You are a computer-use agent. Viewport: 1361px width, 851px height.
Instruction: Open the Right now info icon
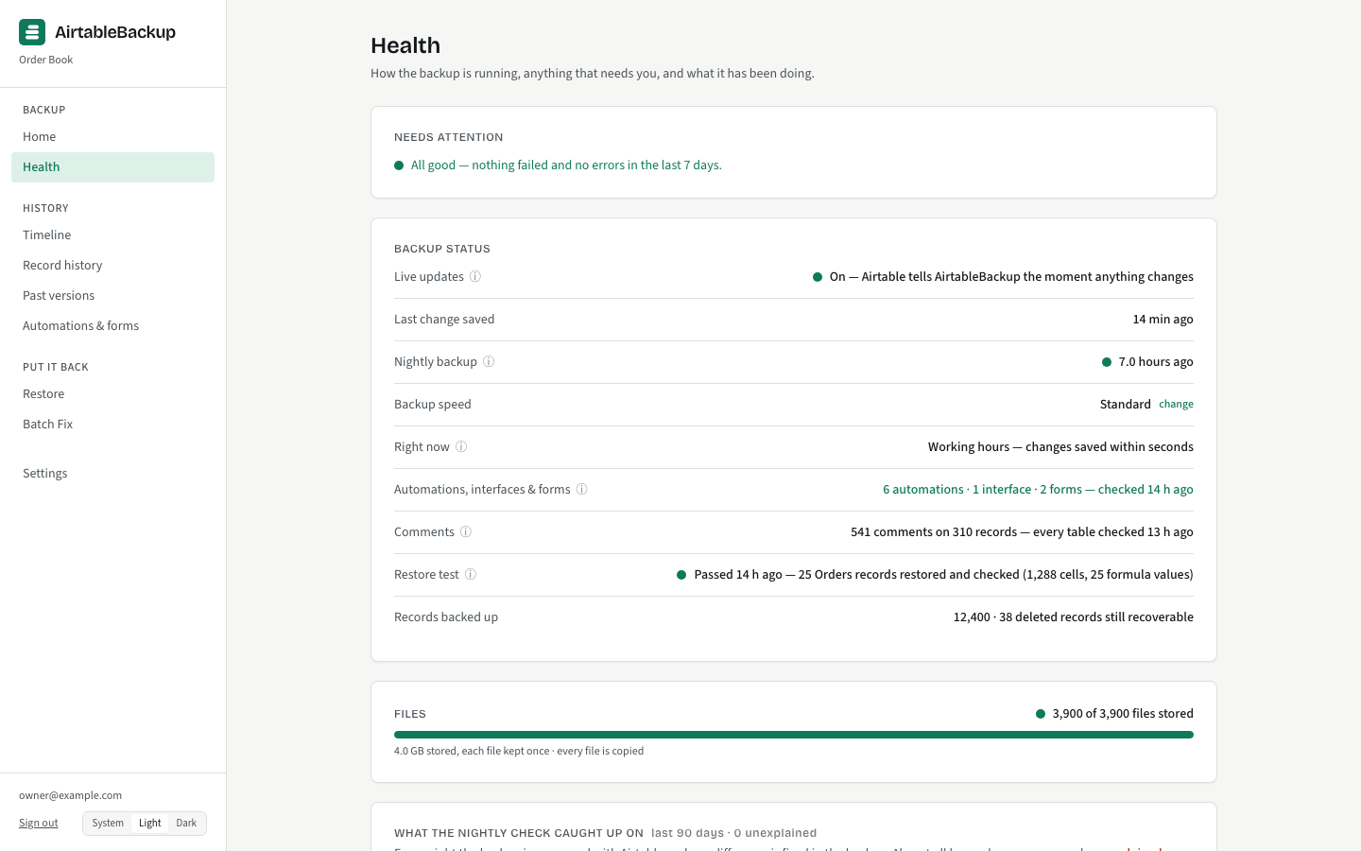461,447
